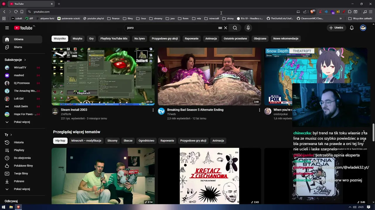The width and height of the screenshot is (375, 210).
Task: Open Brave browser taskbar icon
Action: click(x=18, y=207)
